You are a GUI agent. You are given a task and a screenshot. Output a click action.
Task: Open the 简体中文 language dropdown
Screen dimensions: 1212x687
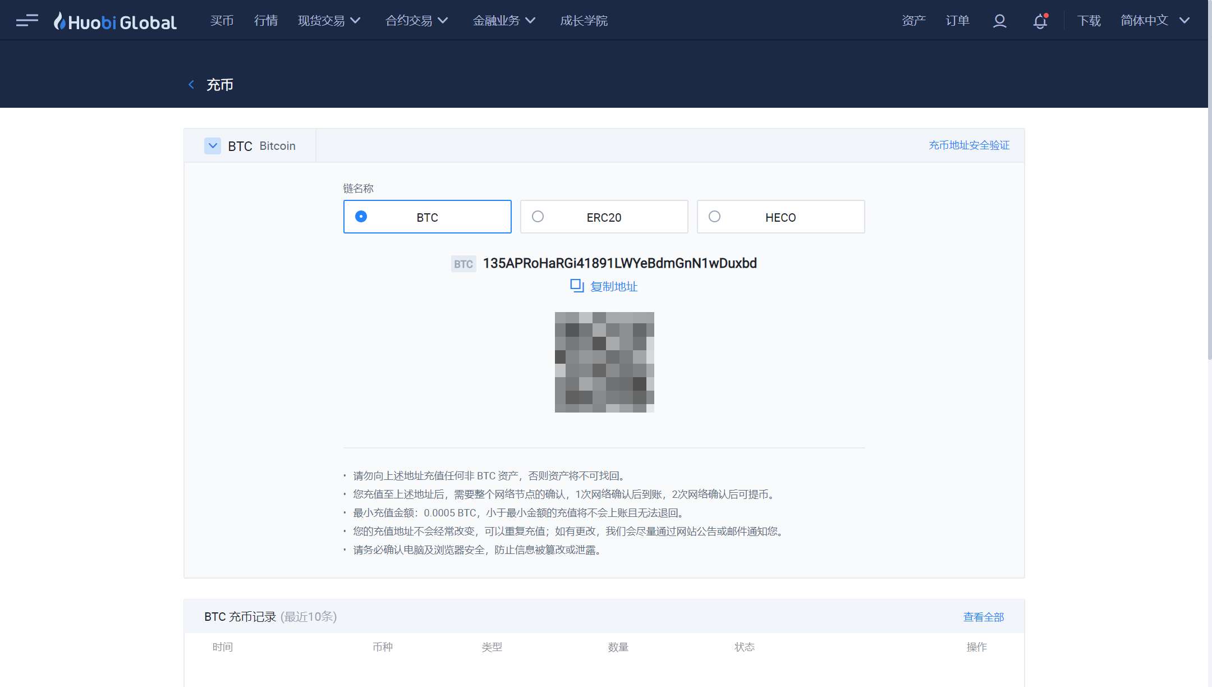pyautogui.click(x=1155, y=21)
